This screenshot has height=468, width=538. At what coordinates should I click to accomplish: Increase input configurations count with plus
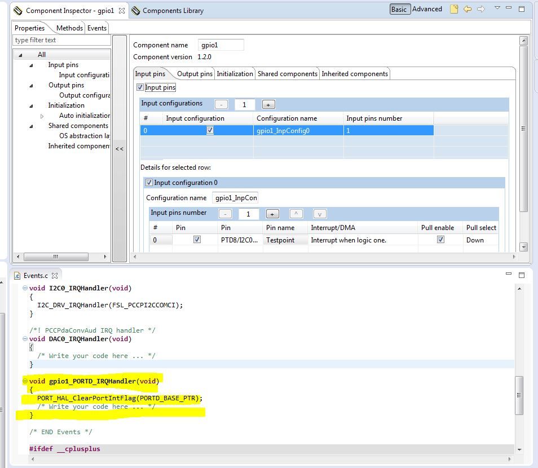click(268, 104)
